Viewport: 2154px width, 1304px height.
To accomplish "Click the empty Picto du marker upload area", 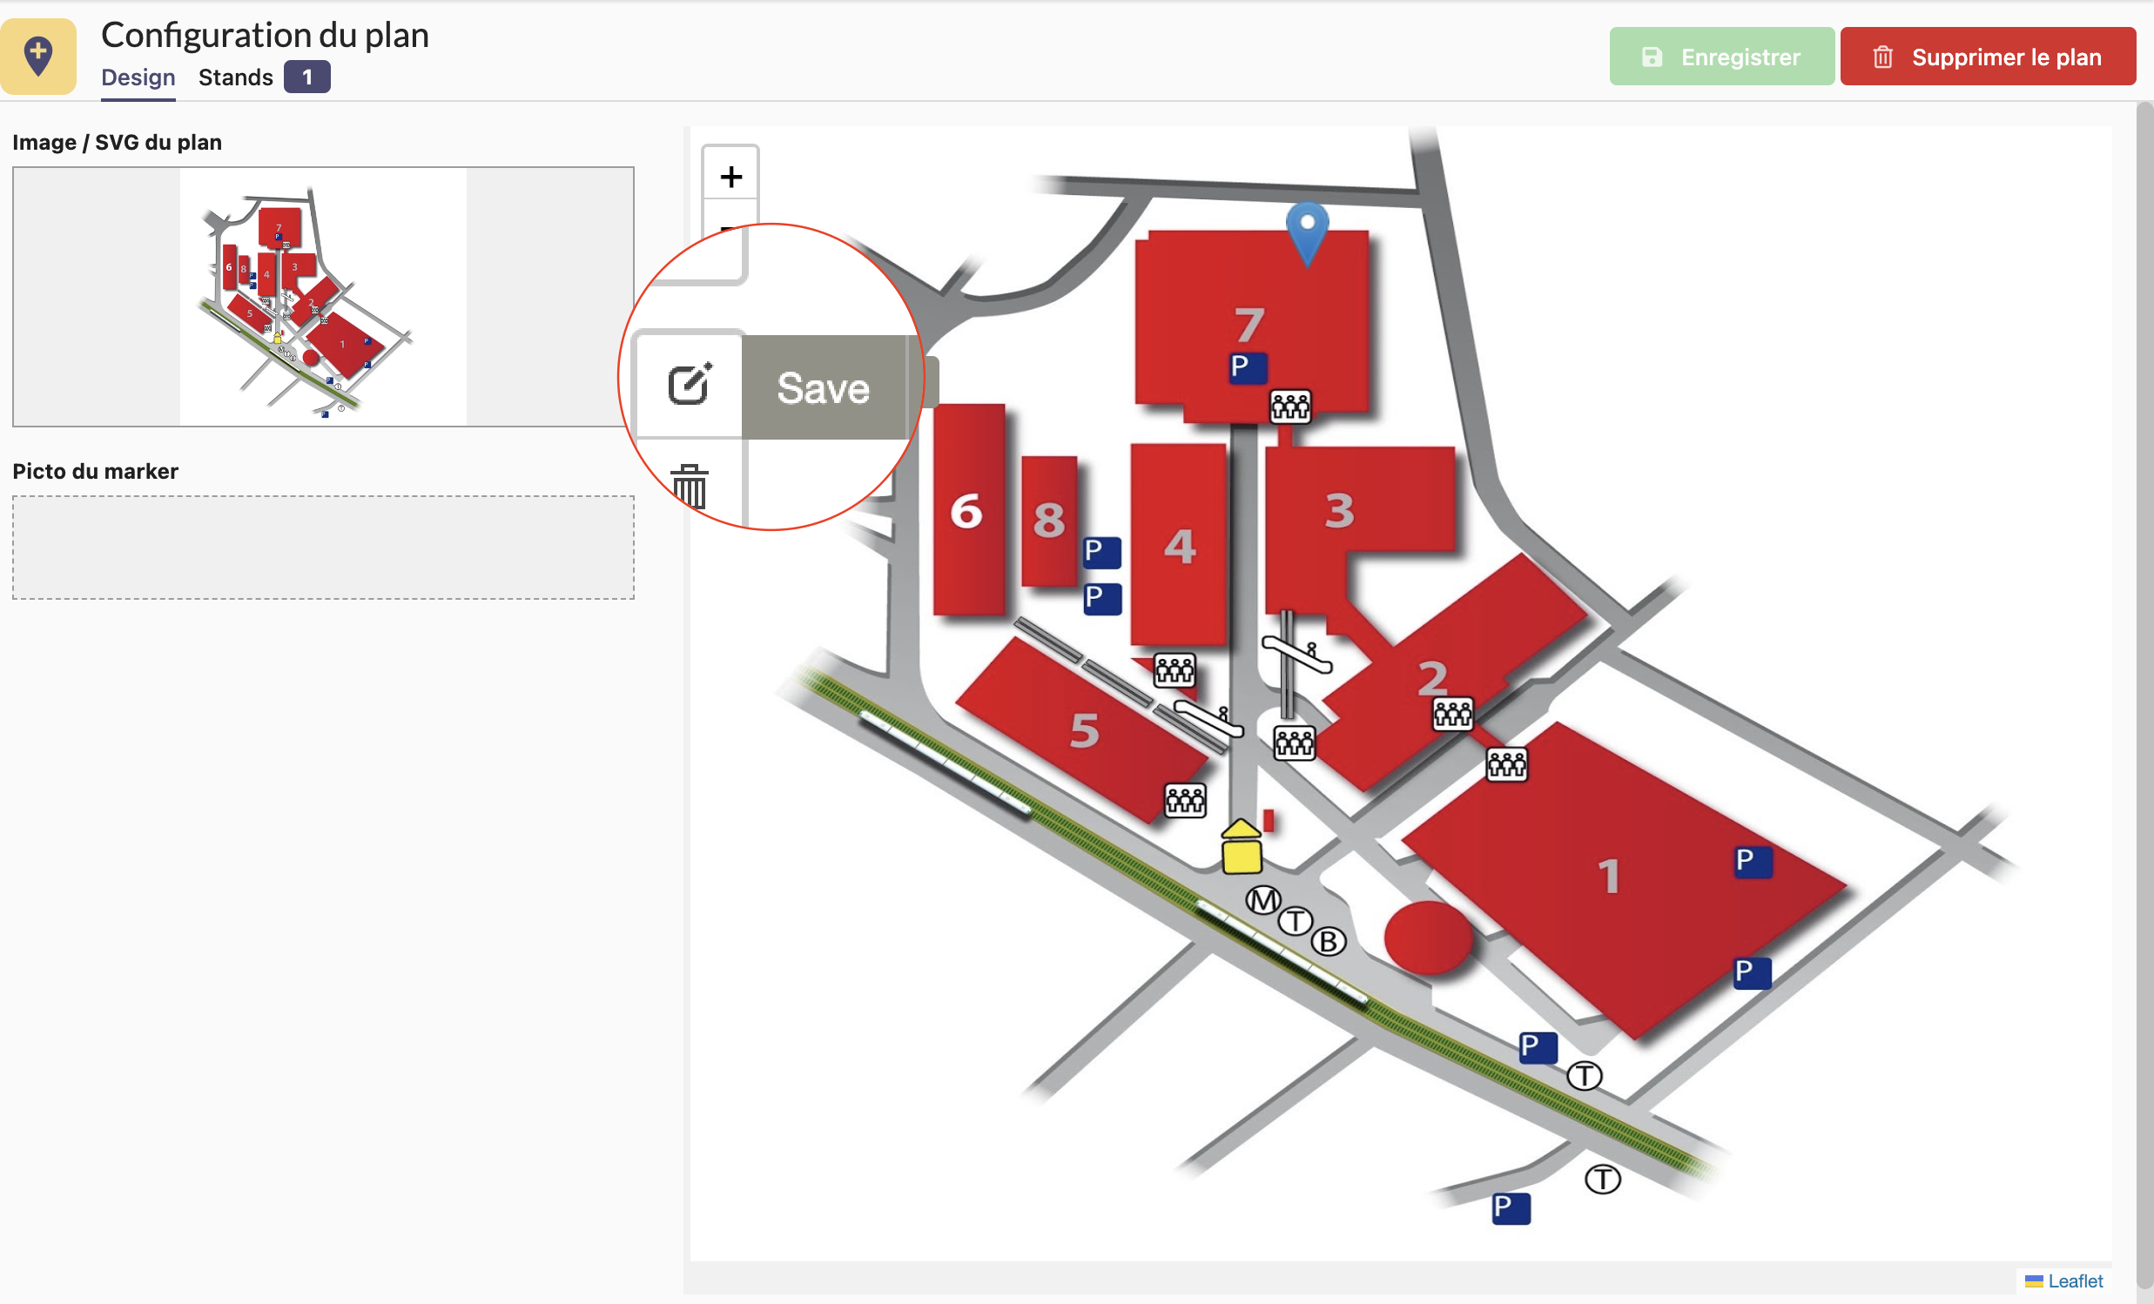I will [322, 548].
